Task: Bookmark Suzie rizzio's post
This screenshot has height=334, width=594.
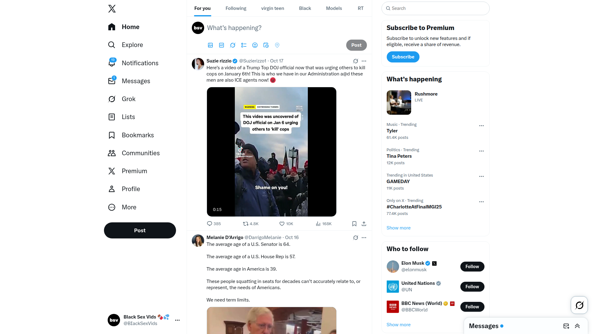Action: [x=354, y=224]
